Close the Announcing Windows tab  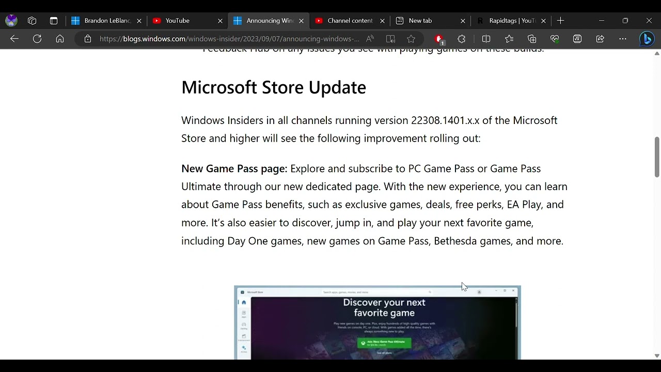click(x=301, y=21)
